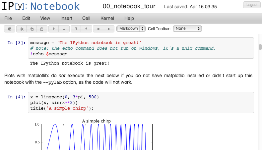
Task: Cut the selected cell with scissors icon
Action: click(22, 29)
